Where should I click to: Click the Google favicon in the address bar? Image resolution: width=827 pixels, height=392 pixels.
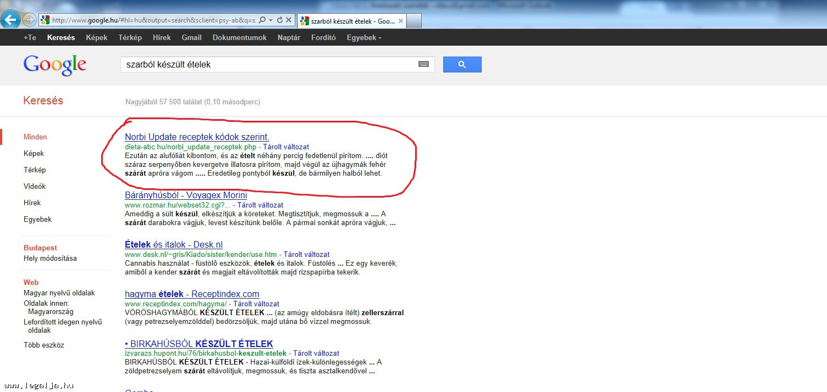(45, 20)
